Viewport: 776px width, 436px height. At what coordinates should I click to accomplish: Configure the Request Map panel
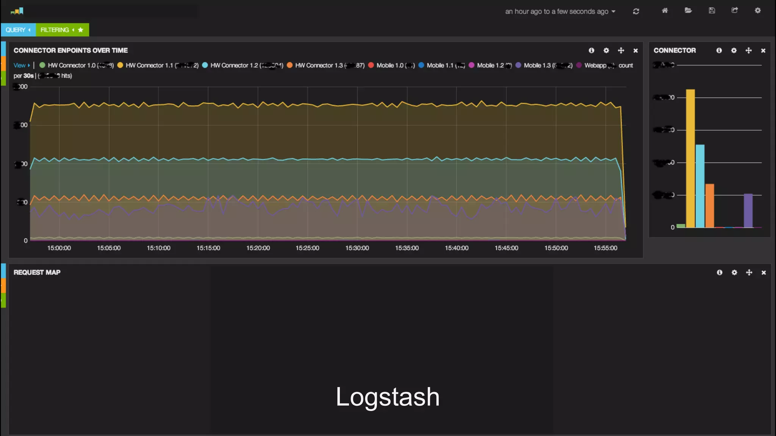[734, 272]
